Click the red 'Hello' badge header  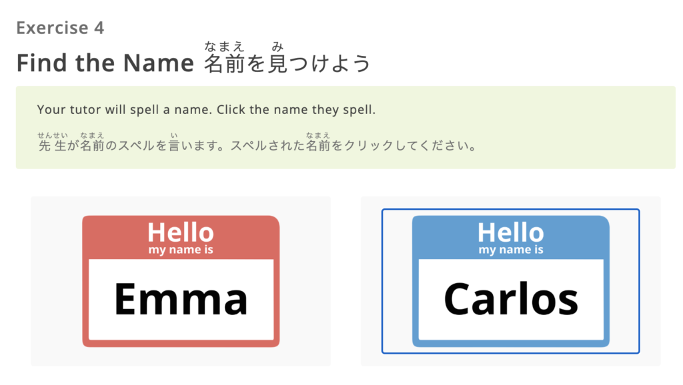pos(181,233)
